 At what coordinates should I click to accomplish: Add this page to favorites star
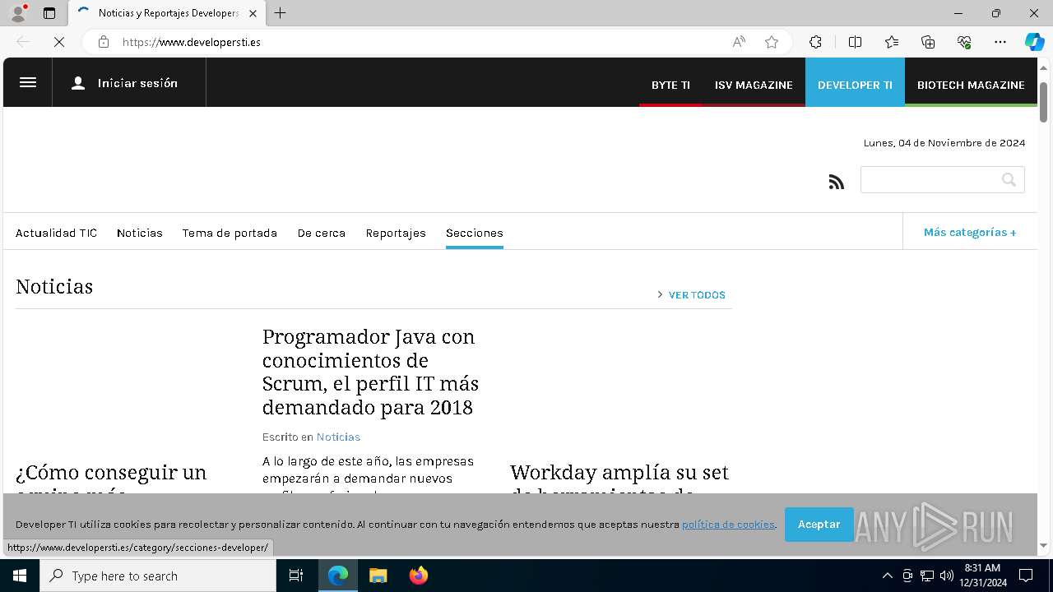tap(772, 42)
